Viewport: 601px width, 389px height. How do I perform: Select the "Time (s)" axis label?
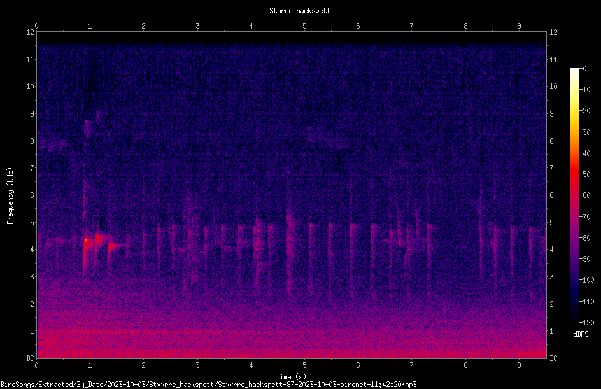coord(291,377)
